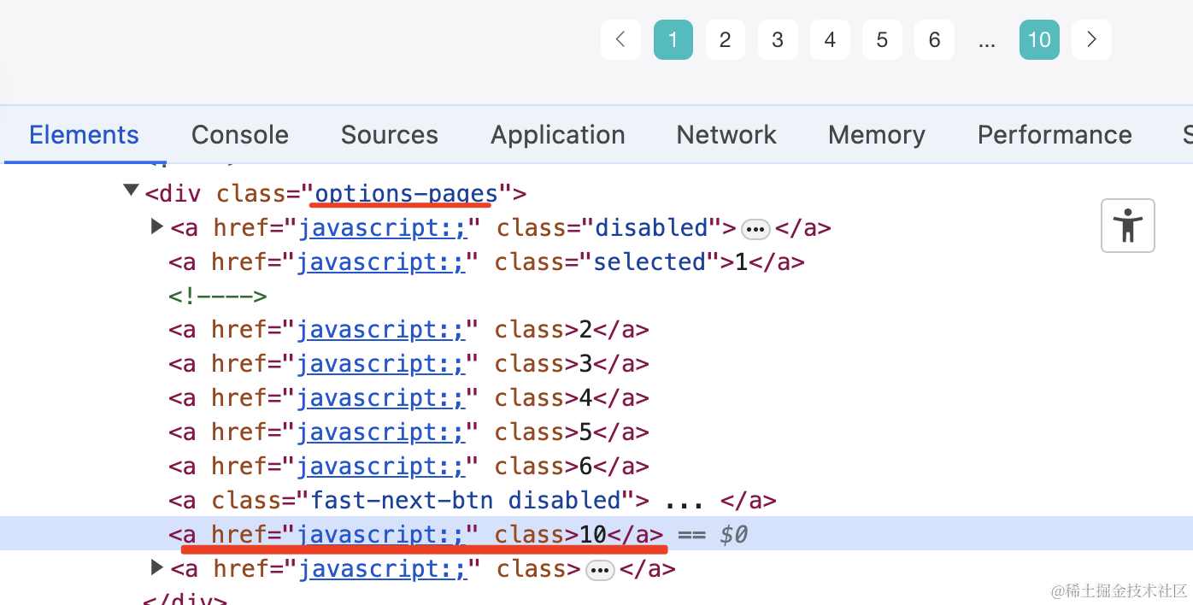Select the HTML comment node

pyautogui.click(x=218, y=297)
